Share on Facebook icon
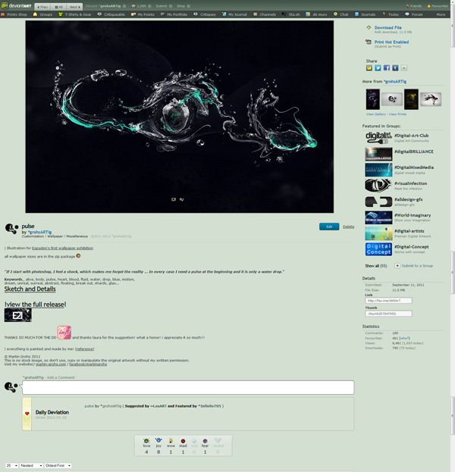Image resolution: width=455 pixels, height=472 pixels. [x=387, y=68]
